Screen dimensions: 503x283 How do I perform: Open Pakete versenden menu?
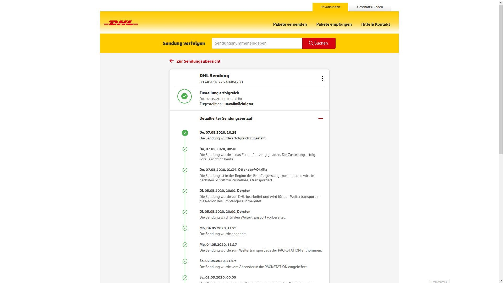[x=290, y=24]
